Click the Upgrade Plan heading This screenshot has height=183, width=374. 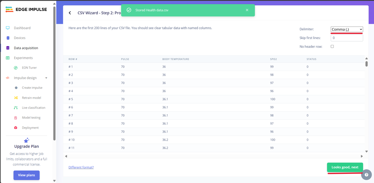pos(26,146)
